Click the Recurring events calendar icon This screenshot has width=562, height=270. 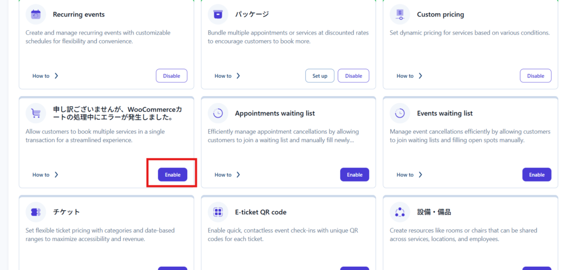click(x=36, y=14)
